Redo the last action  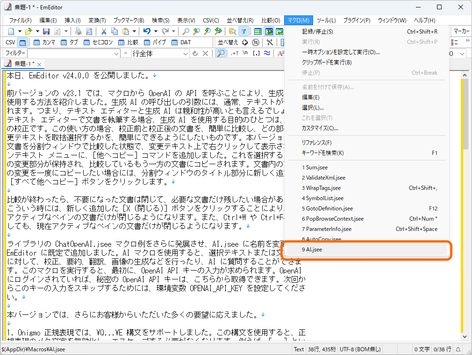click(x=164, y=31)
